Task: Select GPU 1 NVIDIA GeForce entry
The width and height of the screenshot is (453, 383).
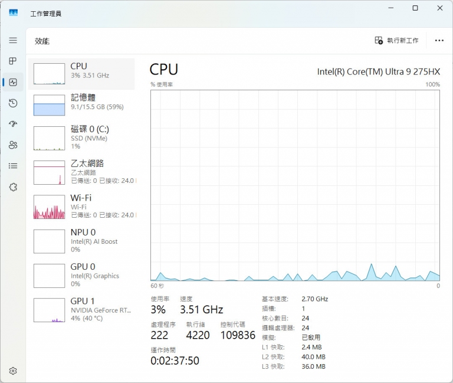Action: click(x=81, y=309)
